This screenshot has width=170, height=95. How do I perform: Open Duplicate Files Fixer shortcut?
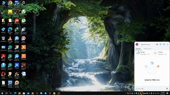tap(17, 40)
